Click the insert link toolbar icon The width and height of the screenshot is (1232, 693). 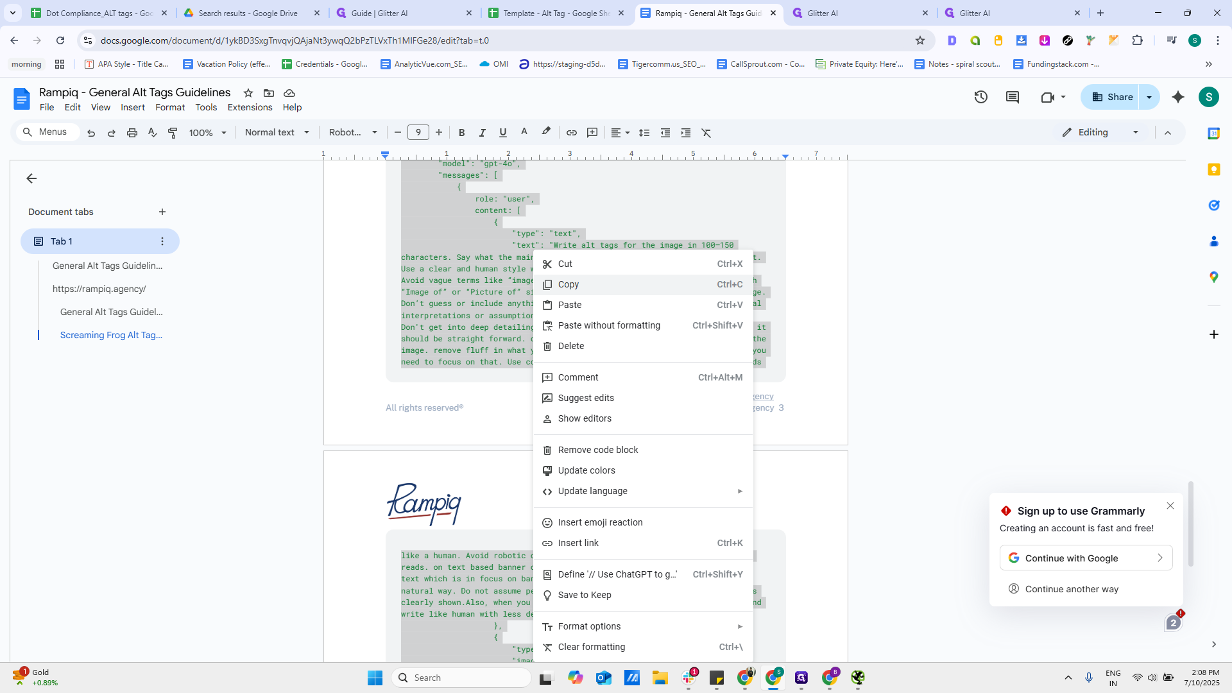coord(571,133)
